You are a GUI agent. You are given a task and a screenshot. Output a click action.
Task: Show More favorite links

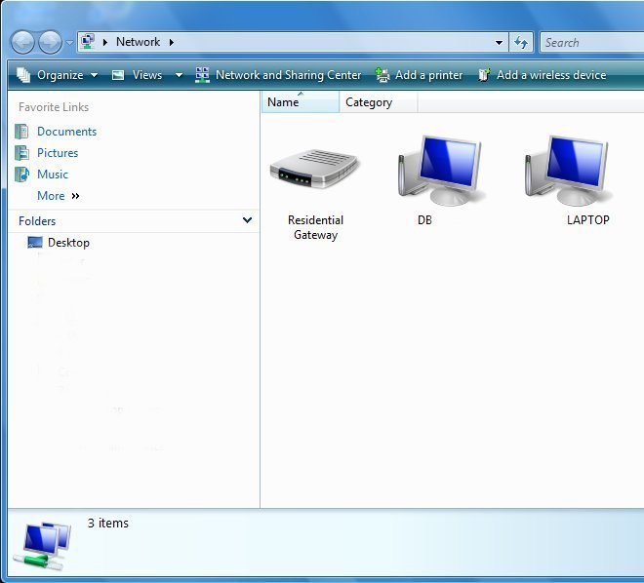51,196
